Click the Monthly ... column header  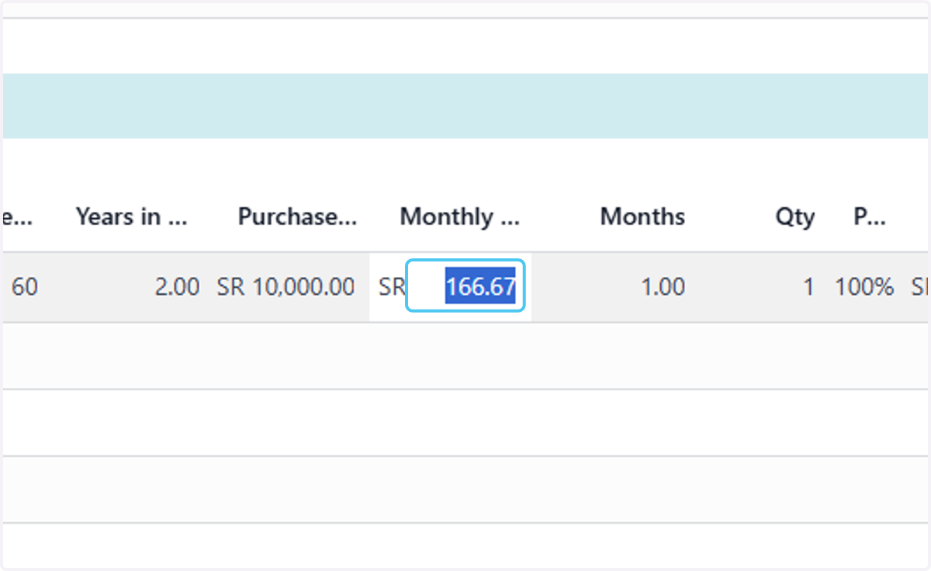[x=459, y=216]
